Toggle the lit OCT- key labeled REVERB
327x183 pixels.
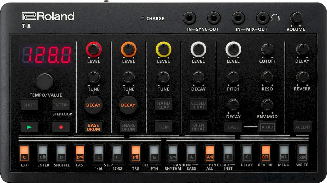click(265, 153)
